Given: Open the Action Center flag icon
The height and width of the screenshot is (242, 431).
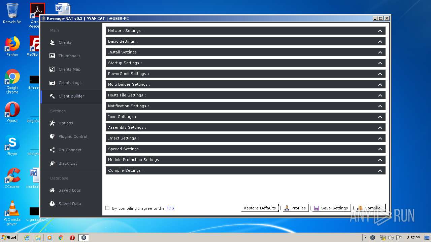Looking at the screenshot, I should point(399,238).
